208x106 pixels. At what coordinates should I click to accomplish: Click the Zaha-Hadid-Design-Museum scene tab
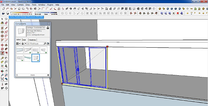tap(26, 17)
